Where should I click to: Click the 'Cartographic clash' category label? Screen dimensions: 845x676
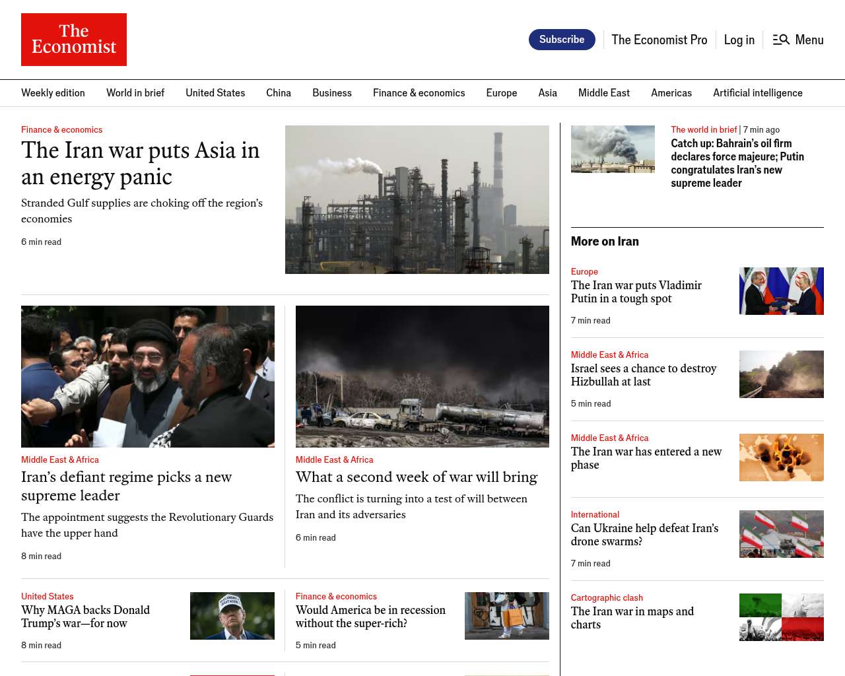pyautogui.click(x=606, y=597)
